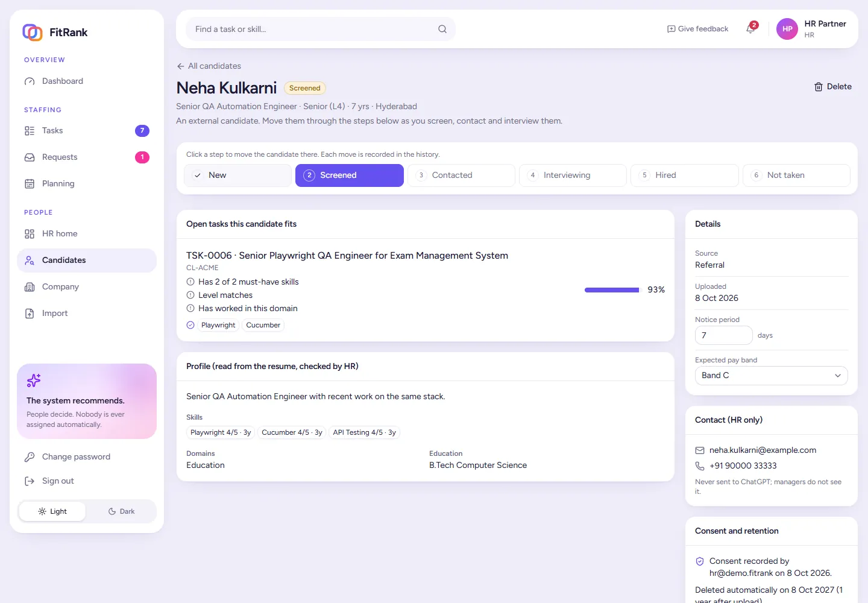This screenshot has width=868, height=603.
Task: Click the FitRank logo icon
Action: click(x=33, y=32)
